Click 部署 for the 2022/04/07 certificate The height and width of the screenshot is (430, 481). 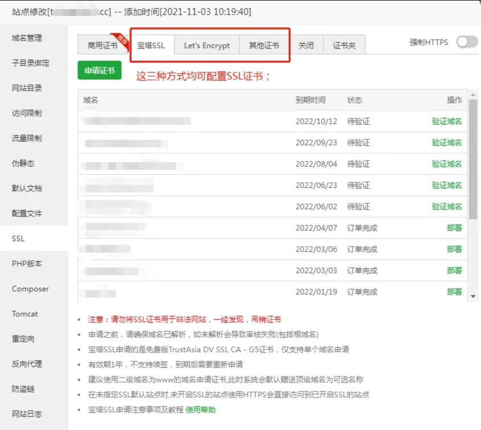[454, 228]
